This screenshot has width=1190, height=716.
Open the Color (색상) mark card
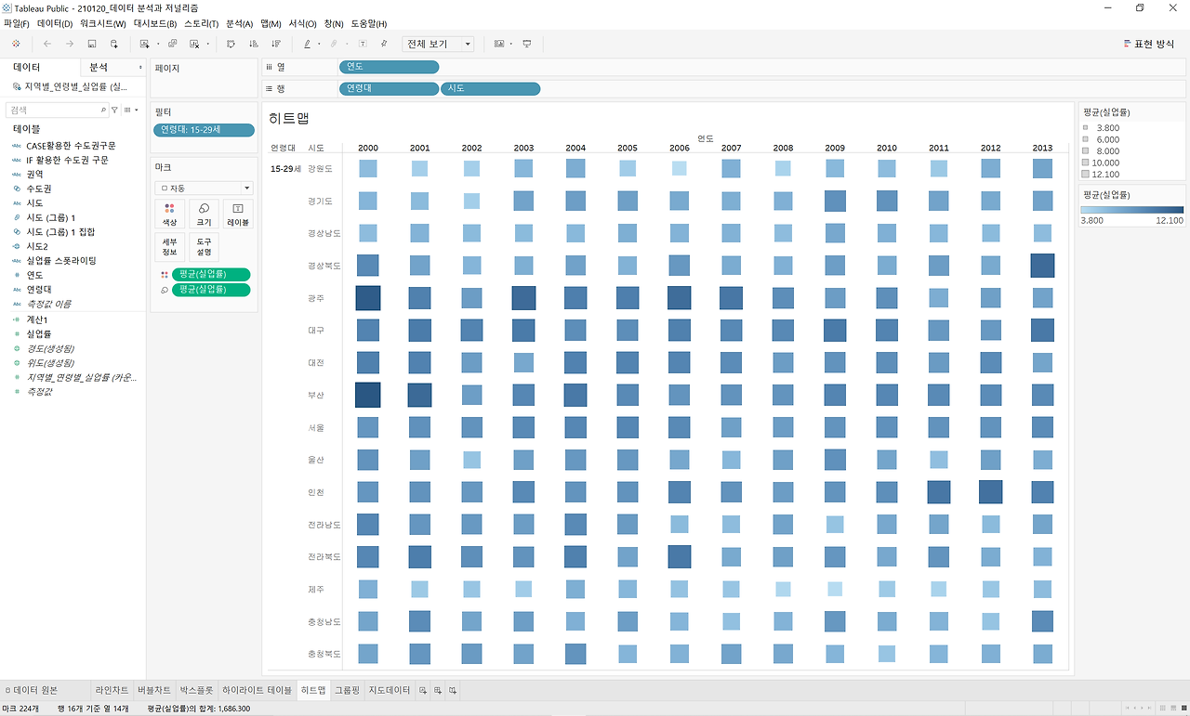pos(168,215)
